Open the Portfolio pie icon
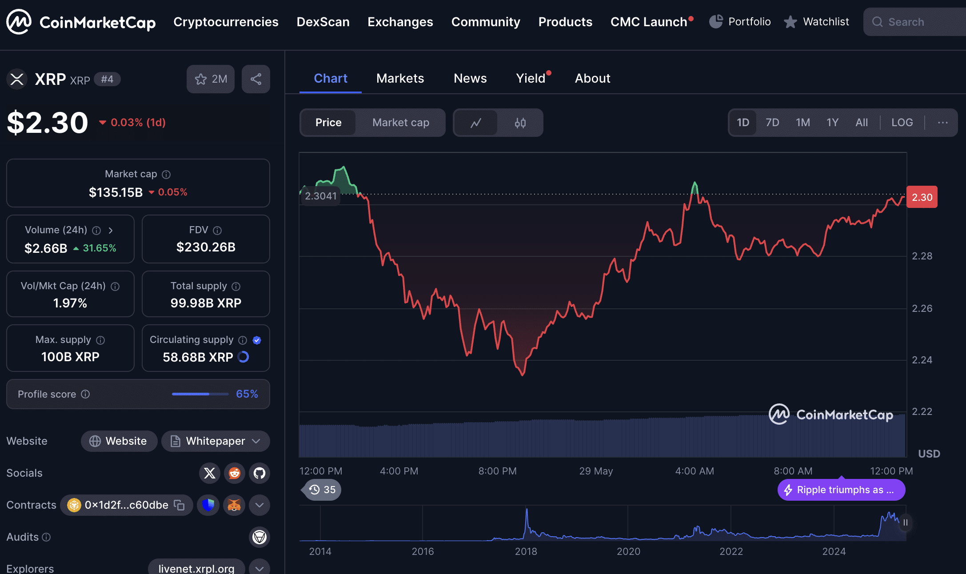The height and width of the screenshot is (574, 966). click(x=716, y=21)
